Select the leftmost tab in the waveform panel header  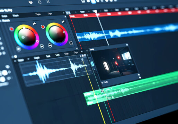pos(21,60)
